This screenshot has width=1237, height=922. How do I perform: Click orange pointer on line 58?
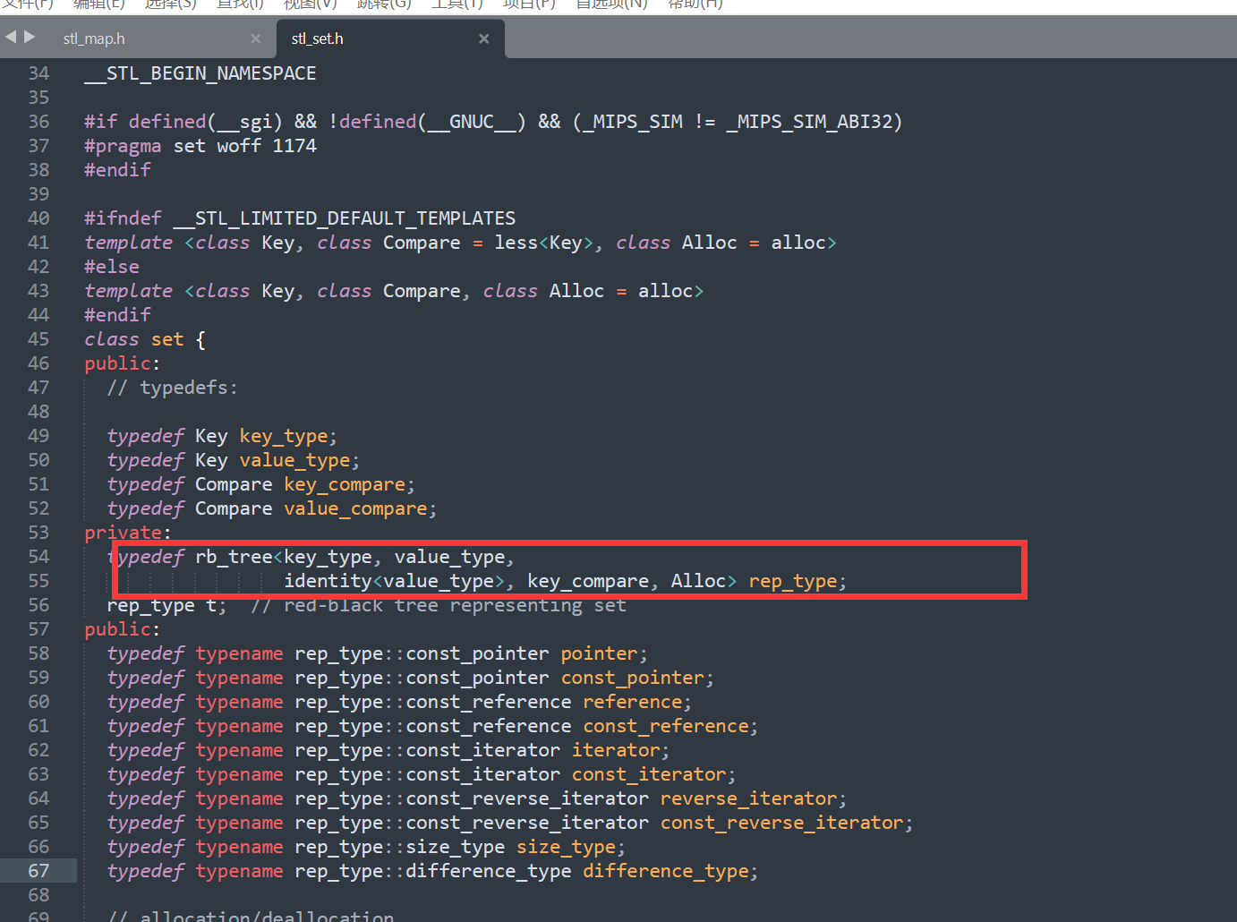coord(599,653)
